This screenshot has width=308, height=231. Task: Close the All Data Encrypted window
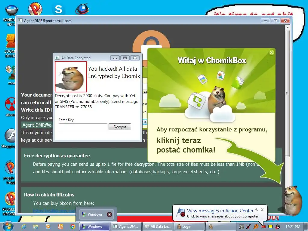(135, 58)
